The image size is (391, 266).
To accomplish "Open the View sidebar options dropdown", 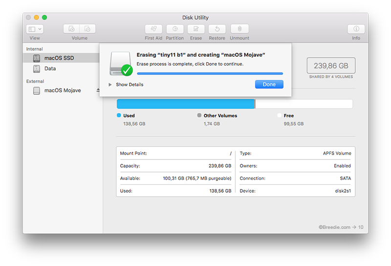I will [x=35, y=29].
